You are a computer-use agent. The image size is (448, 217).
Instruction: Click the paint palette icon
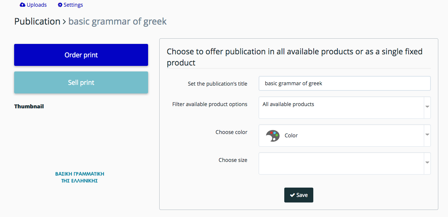click(273, 135)
